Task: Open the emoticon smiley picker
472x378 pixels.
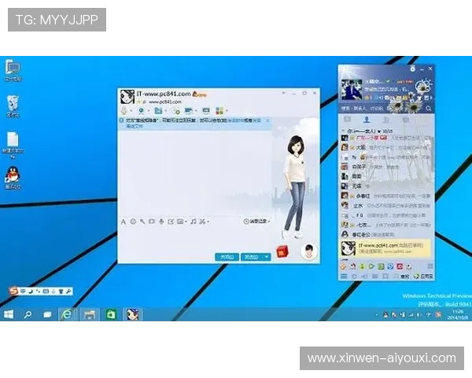Action: [133, 222]
